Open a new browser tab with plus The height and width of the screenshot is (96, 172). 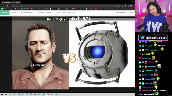point(23,3)
